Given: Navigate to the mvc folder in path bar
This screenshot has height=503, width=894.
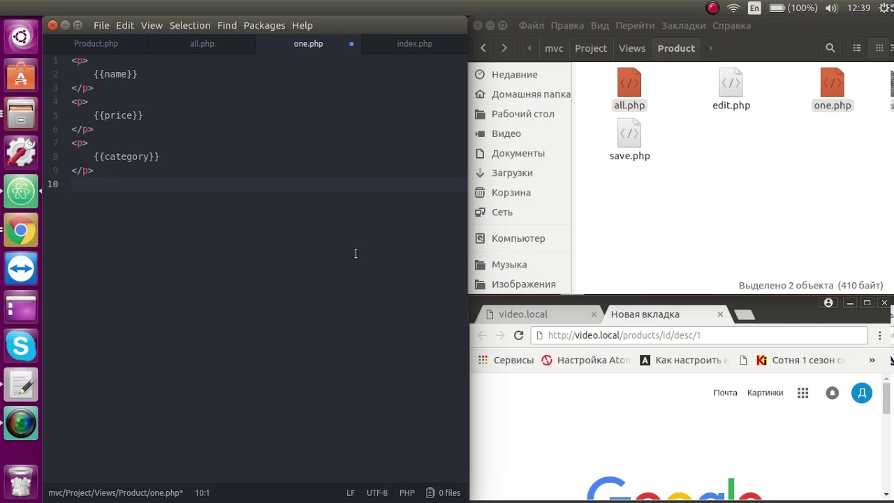Looking at the screenshot, I should [x=554, y=48].
